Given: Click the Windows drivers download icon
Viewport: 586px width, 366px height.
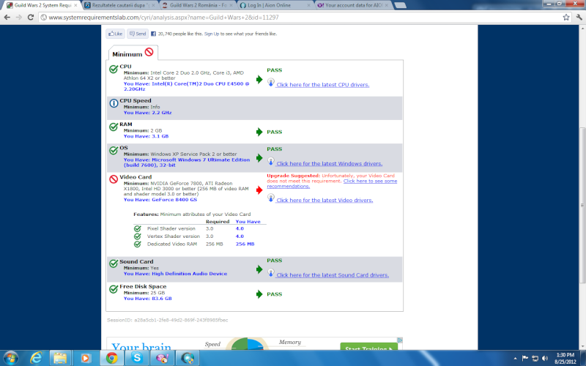Looking at the screenshot, I should pyautogui.click(x=271, y=161).
